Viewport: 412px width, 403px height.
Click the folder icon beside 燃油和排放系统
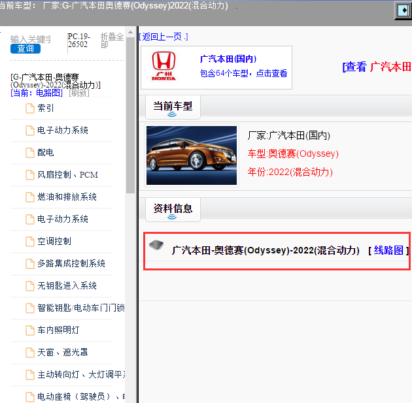click(30, 197)
